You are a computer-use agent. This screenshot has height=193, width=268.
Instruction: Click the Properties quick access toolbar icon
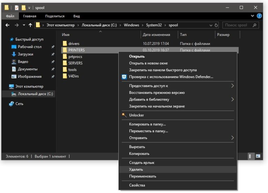pyautogui.click(x=17, y=8)
